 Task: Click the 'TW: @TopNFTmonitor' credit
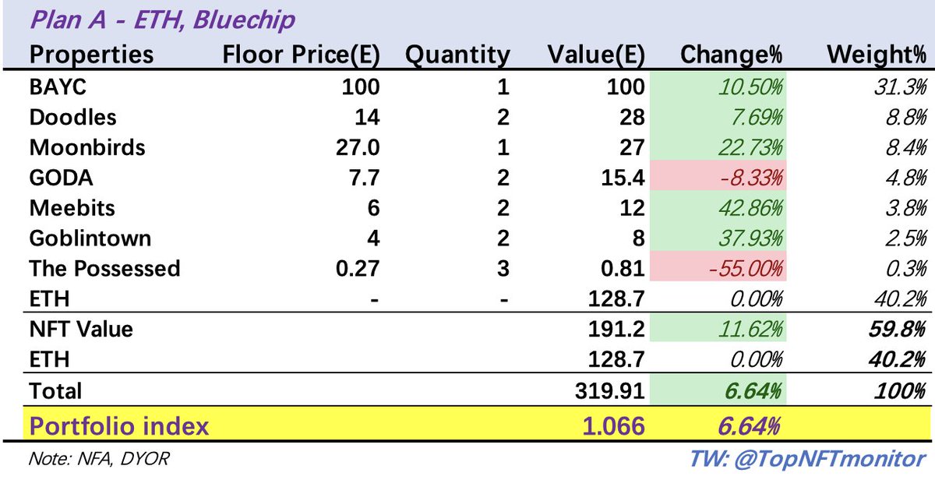point(807,459)
